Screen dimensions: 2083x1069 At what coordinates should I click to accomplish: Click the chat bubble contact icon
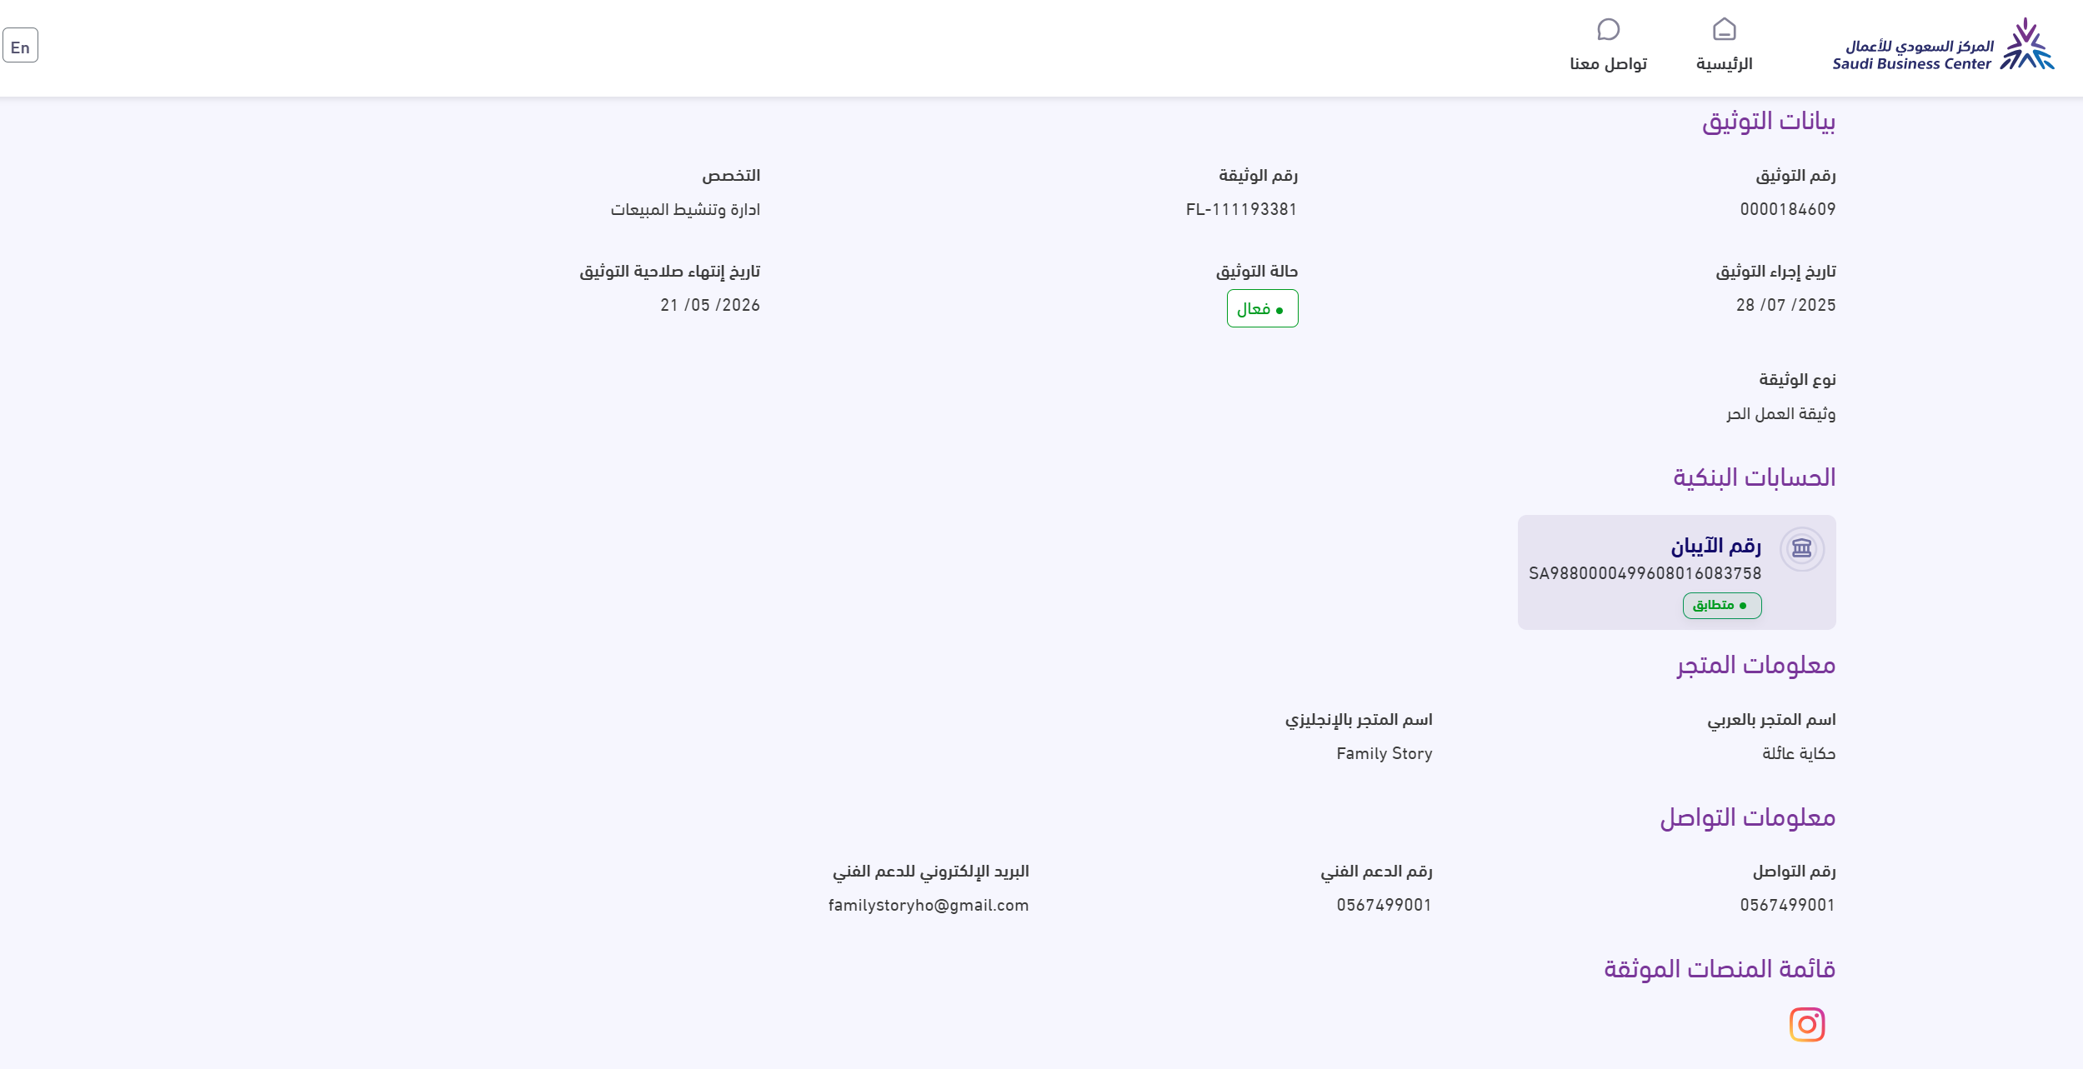pos(1608,30)
